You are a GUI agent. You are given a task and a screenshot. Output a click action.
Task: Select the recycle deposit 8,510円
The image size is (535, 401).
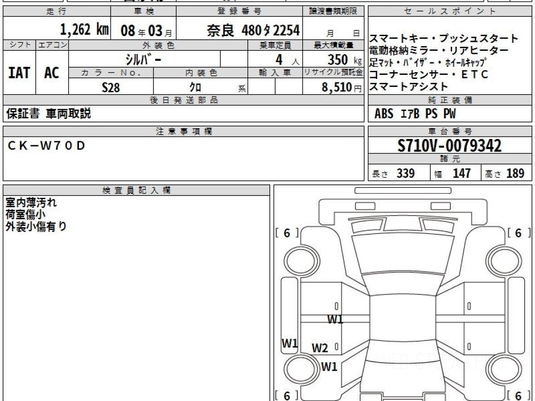coord(342,87)
